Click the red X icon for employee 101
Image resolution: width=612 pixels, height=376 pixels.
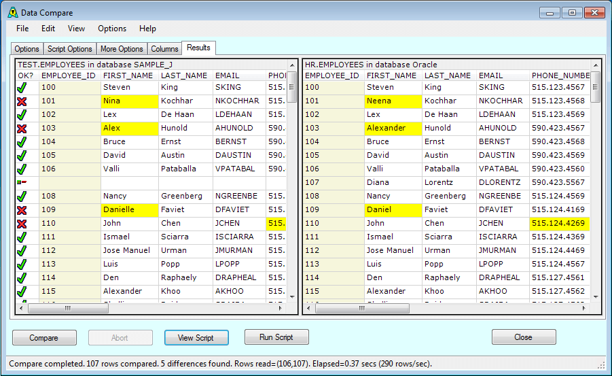pyautogui.click(x=22, y=101)
